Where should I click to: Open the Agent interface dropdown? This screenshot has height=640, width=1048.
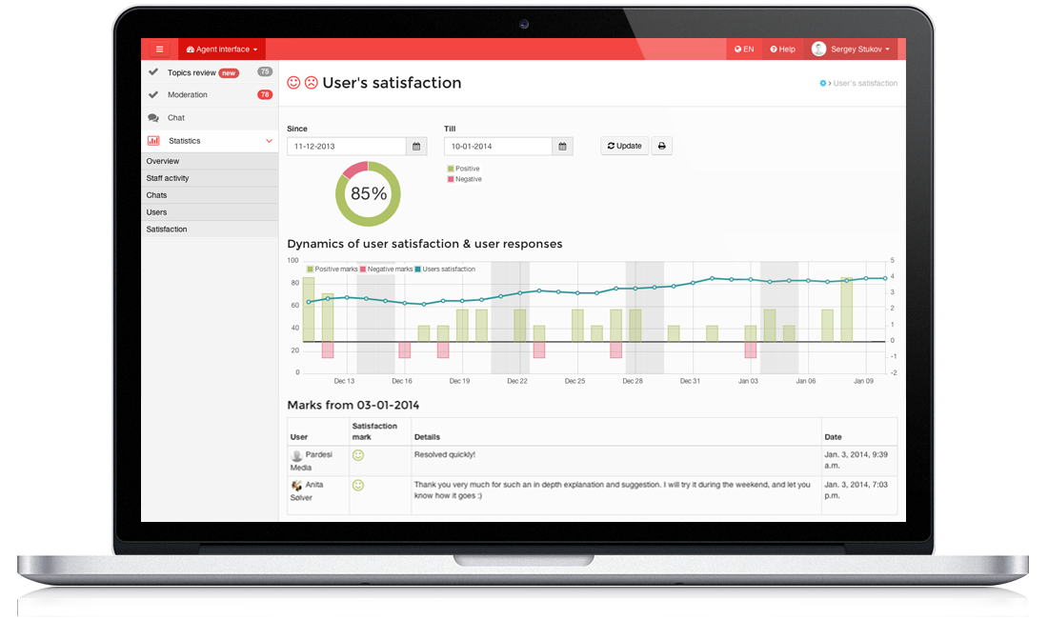click(x=222, y=49)
